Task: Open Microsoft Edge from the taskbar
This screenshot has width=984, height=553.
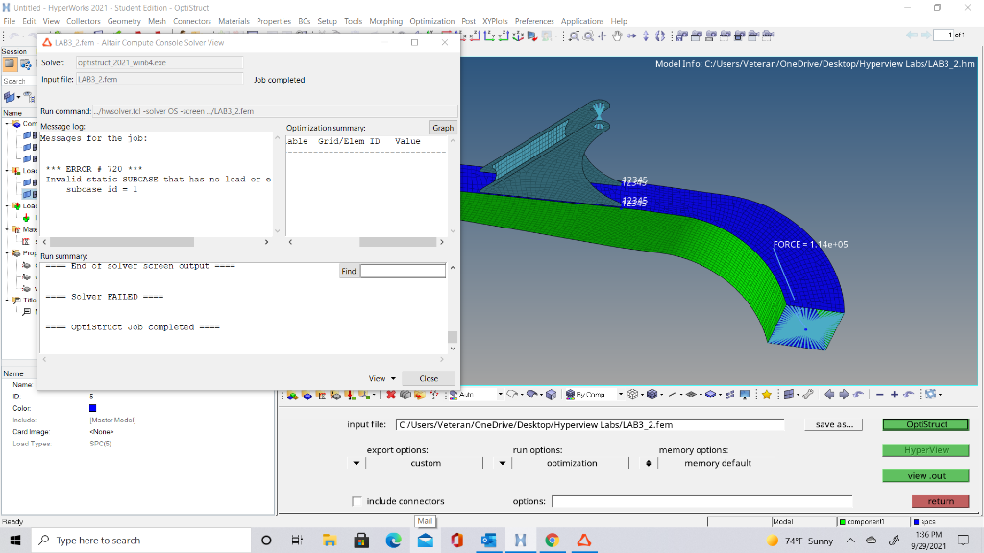Action: click(393, 540)
